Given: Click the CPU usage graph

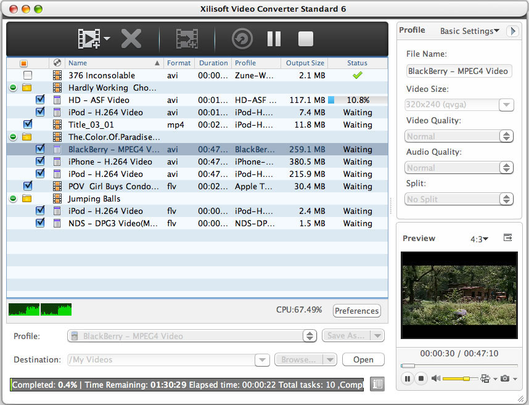Looking at the screenshot, I should point(40,309).
